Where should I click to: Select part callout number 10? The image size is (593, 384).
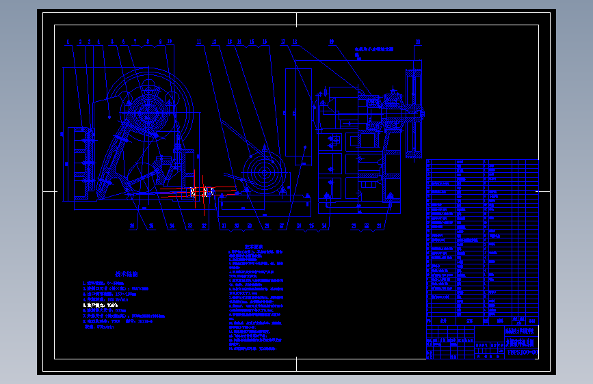pyautogui.click(x=170, y=42)
